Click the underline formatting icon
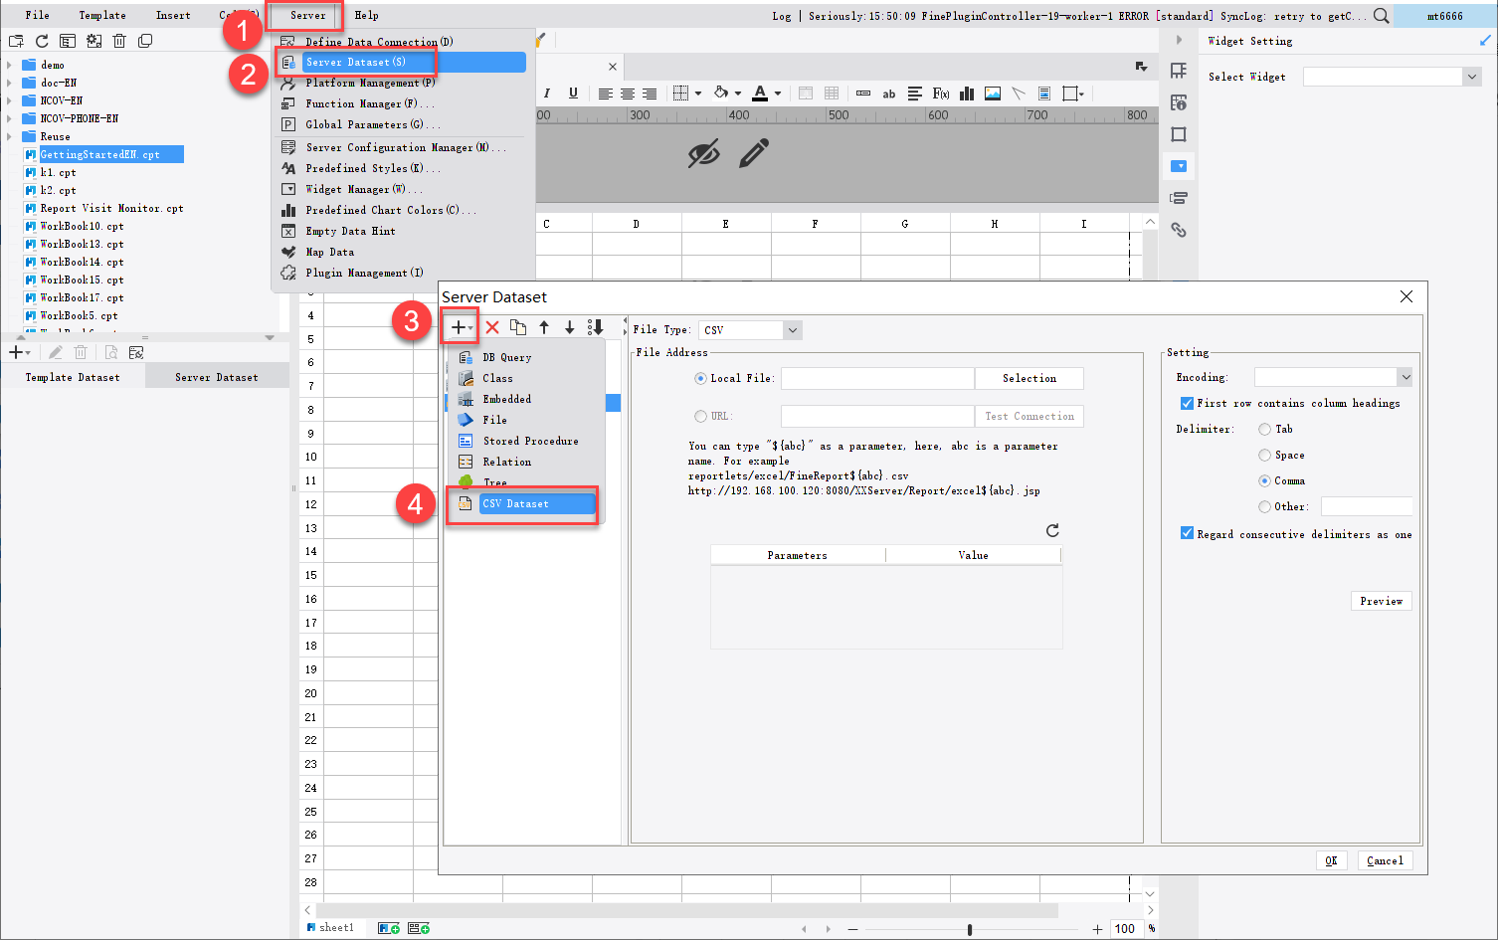 point(573,94)
